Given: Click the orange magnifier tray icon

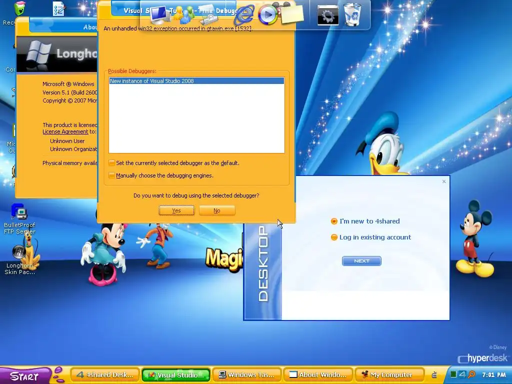Looking at the screenshot, I should (471, 374).
